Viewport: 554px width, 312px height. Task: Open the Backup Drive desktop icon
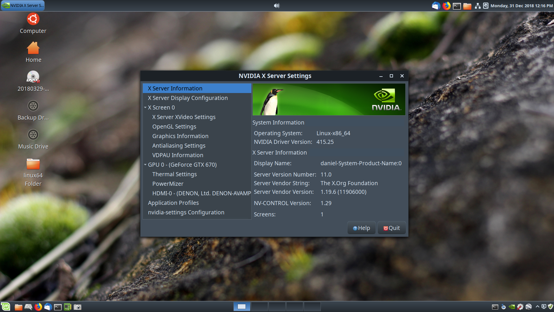(33, 110)
